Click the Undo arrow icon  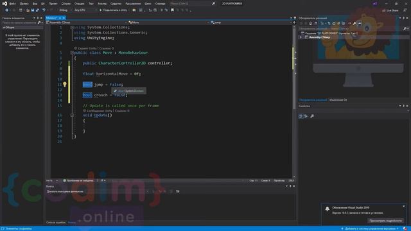click(44, 10)
